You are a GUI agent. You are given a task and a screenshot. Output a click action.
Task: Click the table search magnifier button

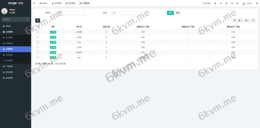pos(253,20)
